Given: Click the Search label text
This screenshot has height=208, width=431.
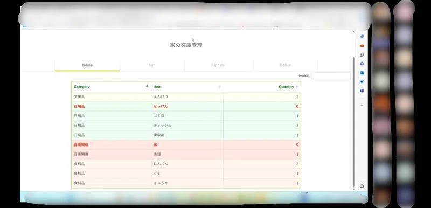Looking at the screenshot, I should (x=304, y=75).
